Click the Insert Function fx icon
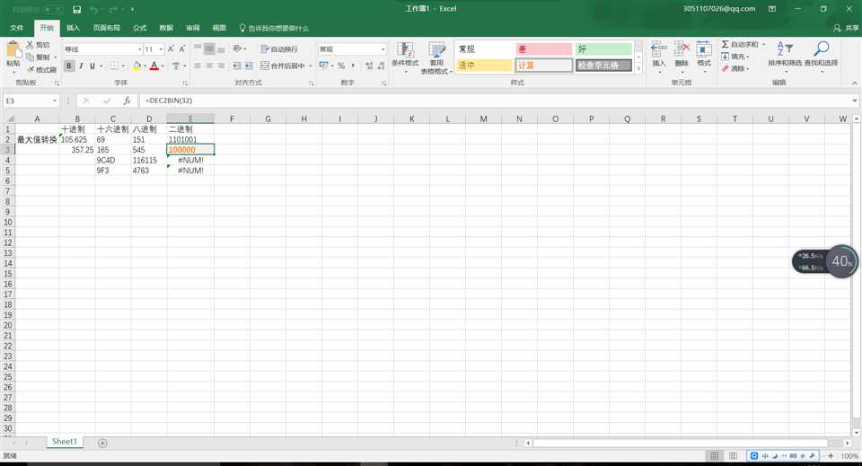Screen dimensions: 862x466 127,101
